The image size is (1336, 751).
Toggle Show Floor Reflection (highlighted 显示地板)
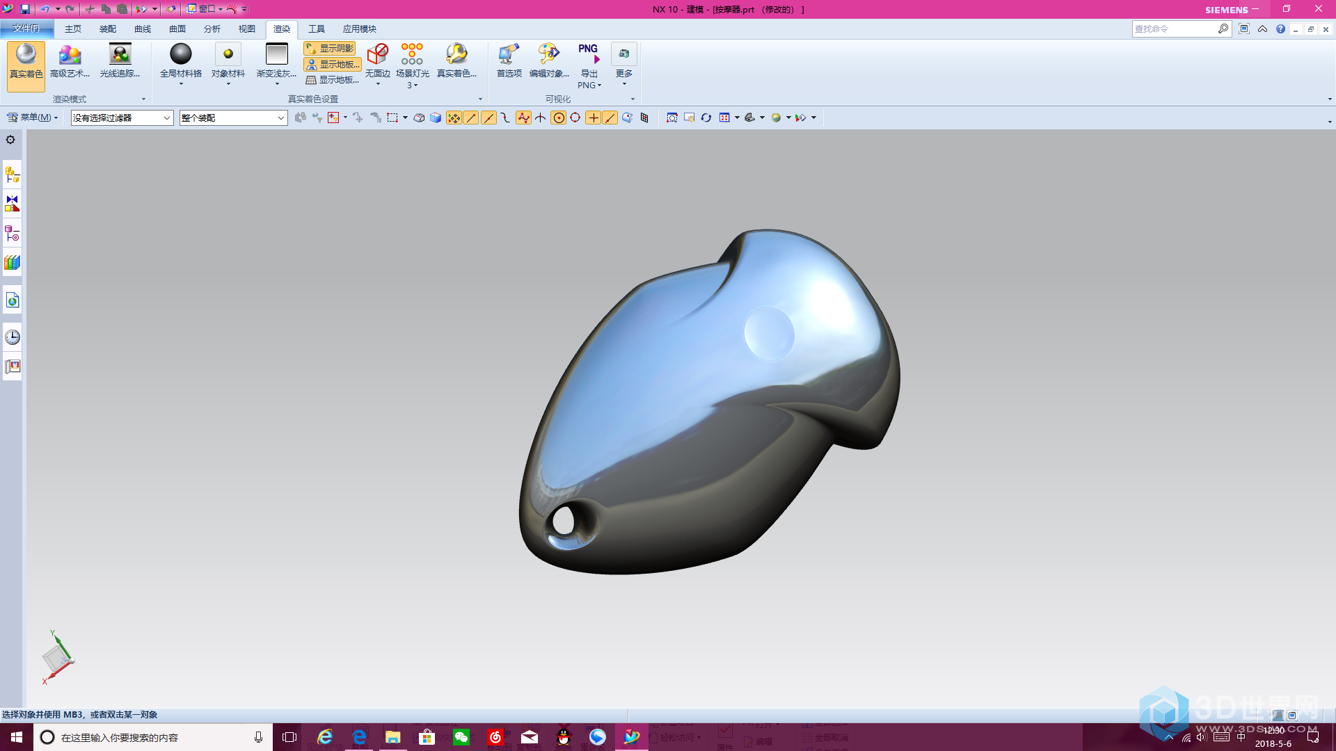tap(333, 64)
